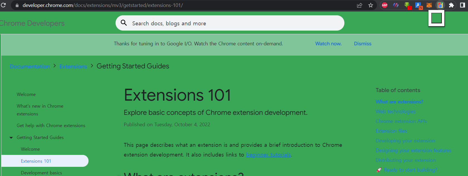The image size is (468, 176).
Task: Jump to Web technologies section
Action: click(396, 111)
